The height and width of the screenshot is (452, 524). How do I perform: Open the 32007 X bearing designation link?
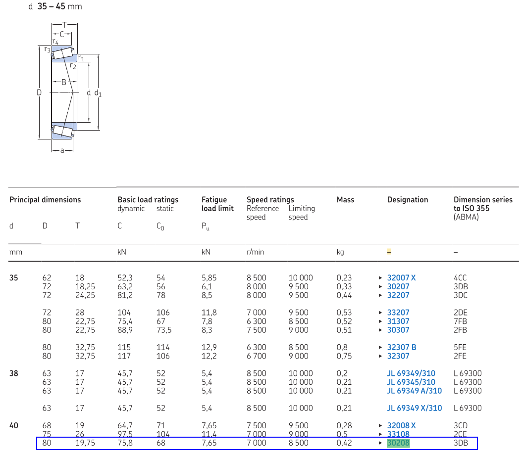(401, 277)
